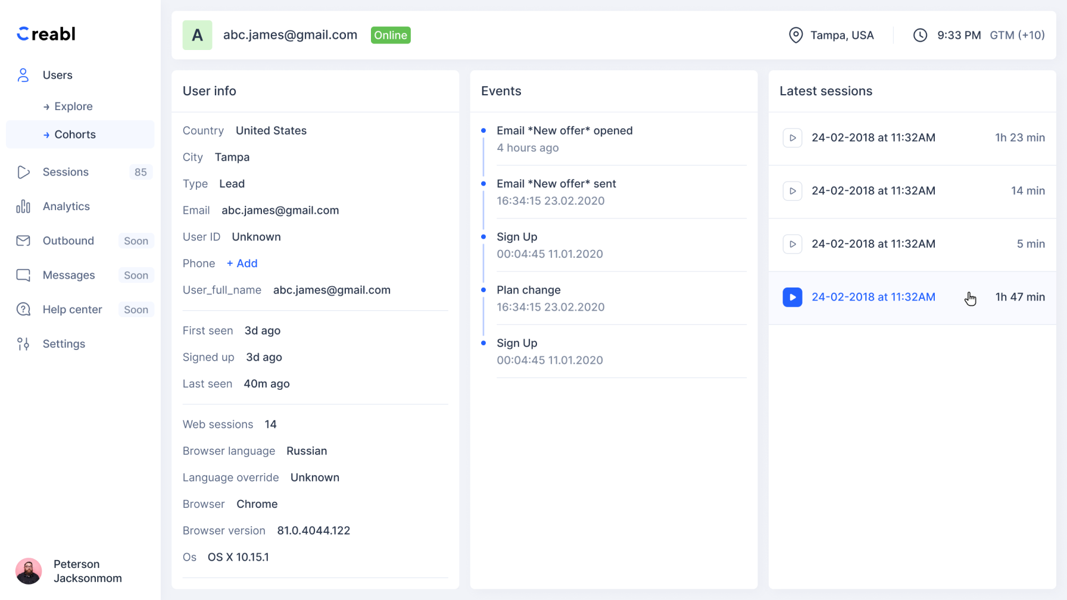
Task: Click the Creabl logo
Action: pos(46,34)
